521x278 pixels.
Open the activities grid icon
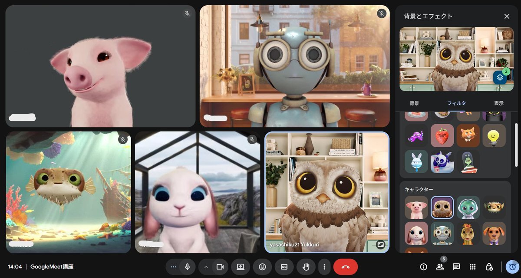[473, 267]
